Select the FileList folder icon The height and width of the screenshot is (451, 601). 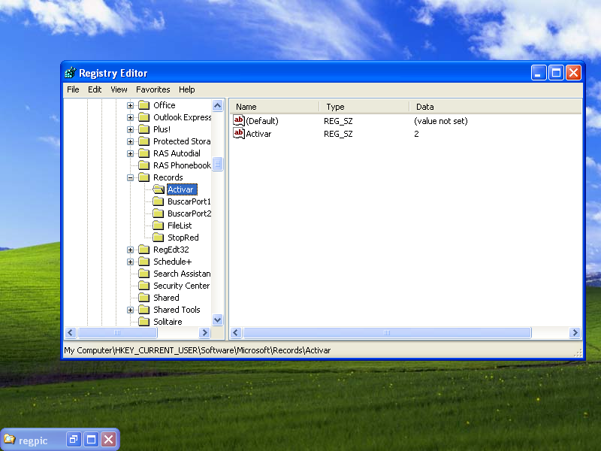[x=159, y=225]
